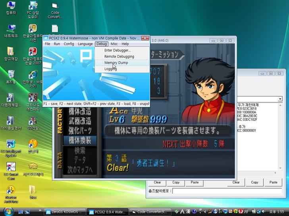Open the blank document icon under Code Convert
289x216 pixels.
pos(55,28)
